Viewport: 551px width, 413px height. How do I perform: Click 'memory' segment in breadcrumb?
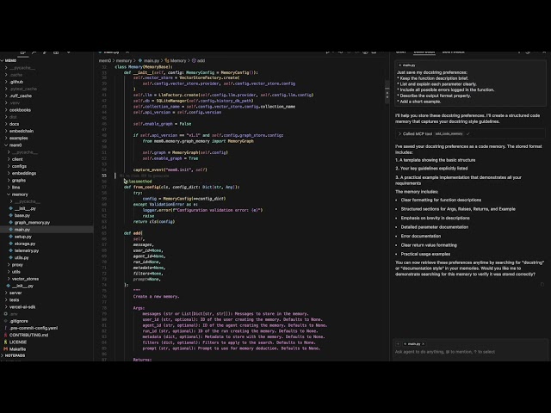pos(124,60)
